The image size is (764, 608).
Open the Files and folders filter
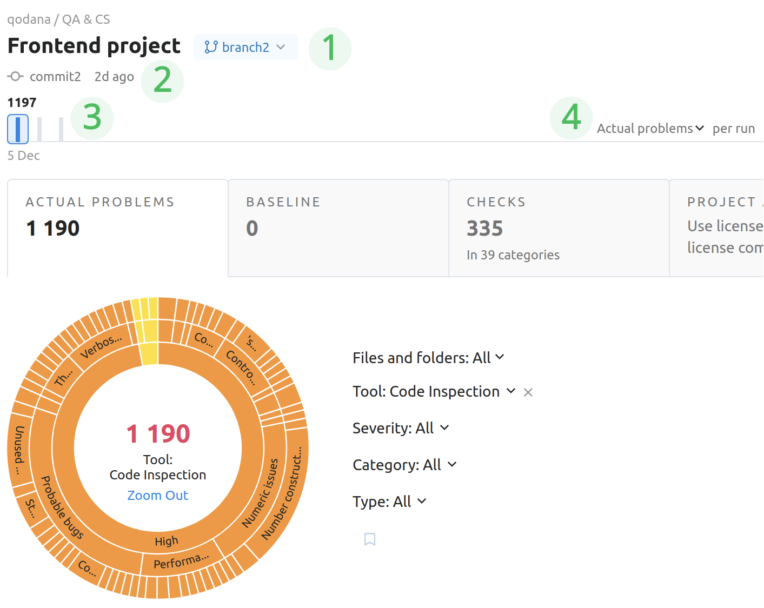(x=428, y=358)
